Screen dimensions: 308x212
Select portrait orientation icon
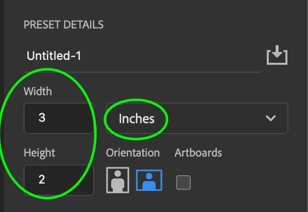pyautogui.click(x=118, y=180)
